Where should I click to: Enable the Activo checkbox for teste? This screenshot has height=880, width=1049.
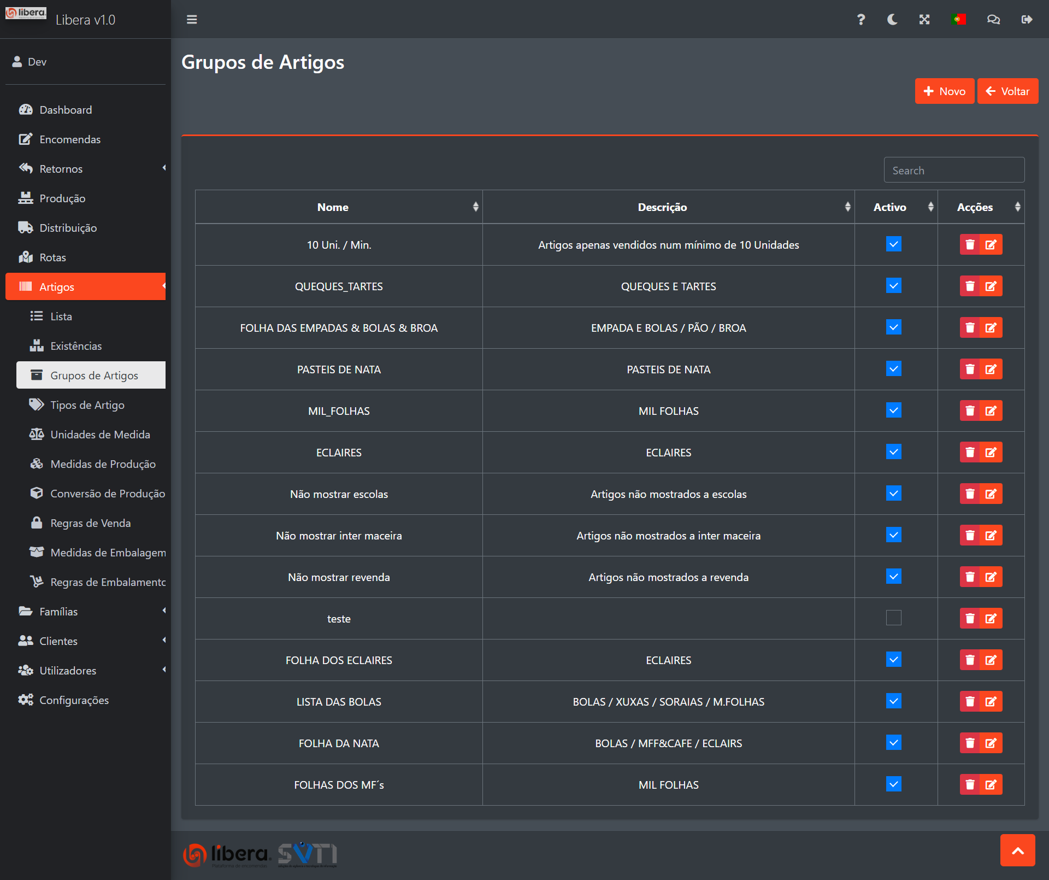(894, 618)
